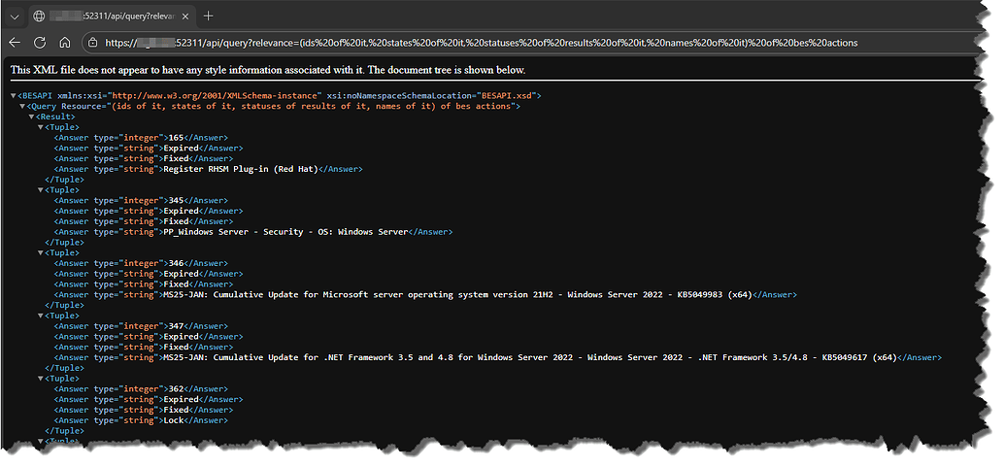
Task: Collapse the Tuple containing ID 347
Action: pyautogui.click(x=41, y=316)
